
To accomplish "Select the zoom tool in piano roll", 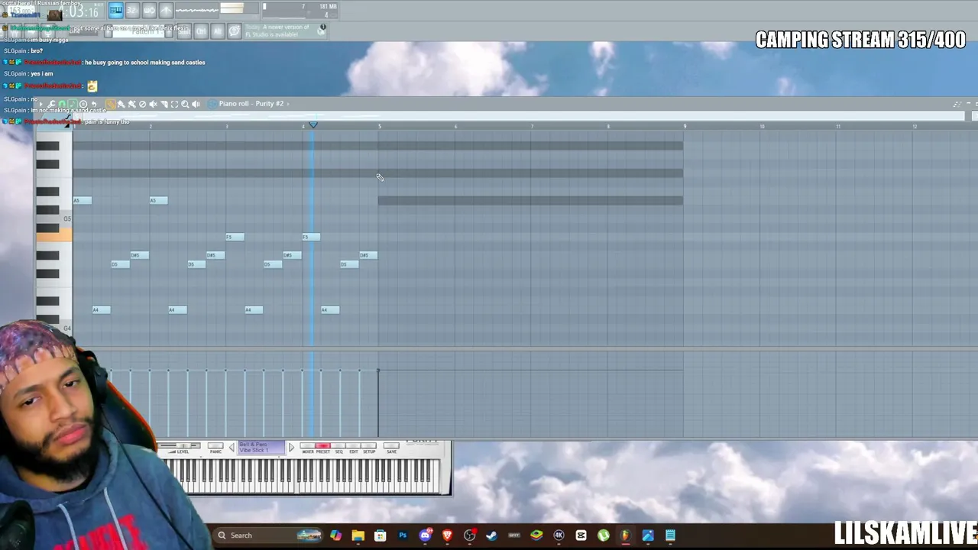I will (x=185, y=104).
